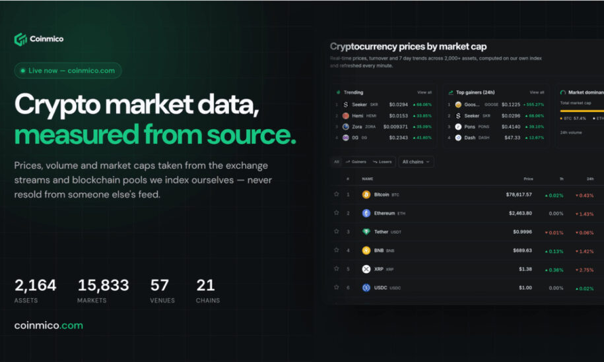Click the Hemi icon in Trending
The image size is (604, 362).
345,115
